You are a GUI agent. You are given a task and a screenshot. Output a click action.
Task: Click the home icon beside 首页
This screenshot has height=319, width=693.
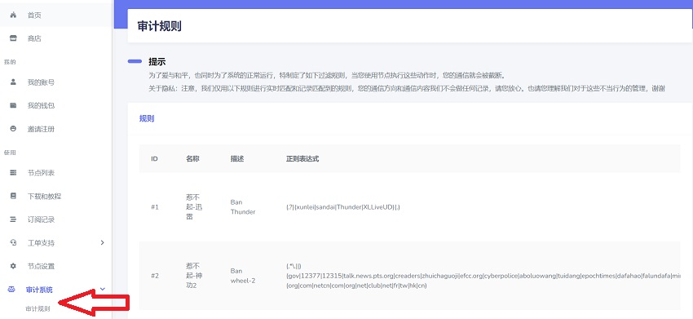(x=13, y=15)
